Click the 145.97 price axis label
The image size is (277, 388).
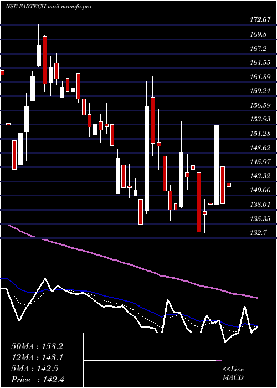click(260, 162)
